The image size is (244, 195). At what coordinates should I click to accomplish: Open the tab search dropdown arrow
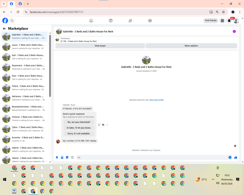(x=4, y=4)
